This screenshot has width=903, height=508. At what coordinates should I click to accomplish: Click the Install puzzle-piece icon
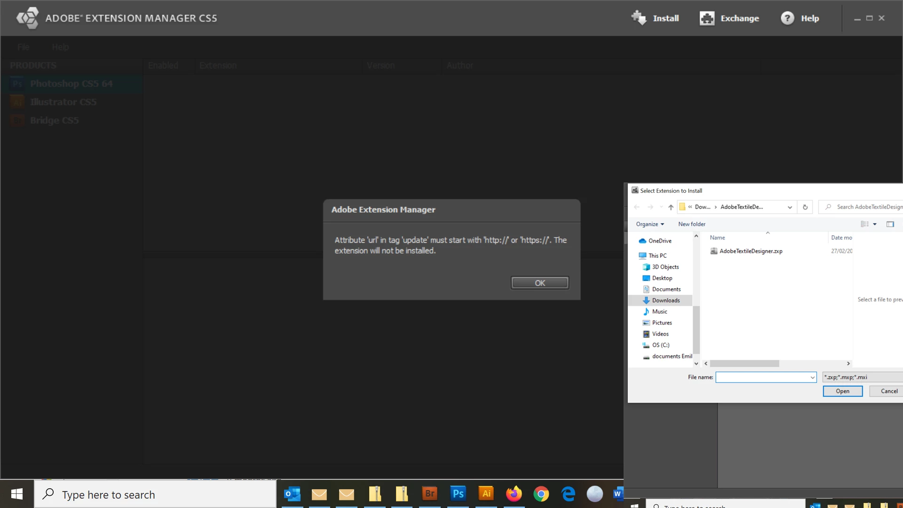639,18
